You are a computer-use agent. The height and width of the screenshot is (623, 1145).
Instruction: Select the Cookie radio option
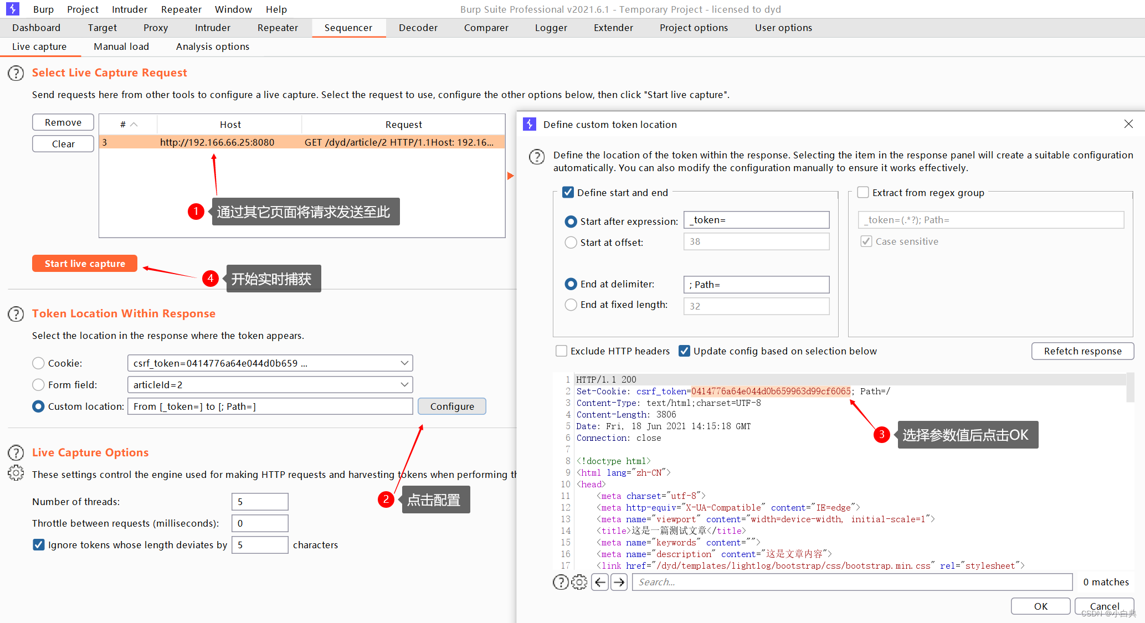[38, 363]
